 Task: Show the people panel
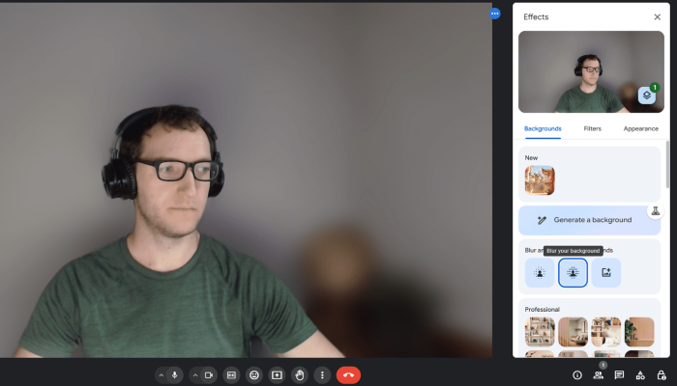(x=599, y=374)
